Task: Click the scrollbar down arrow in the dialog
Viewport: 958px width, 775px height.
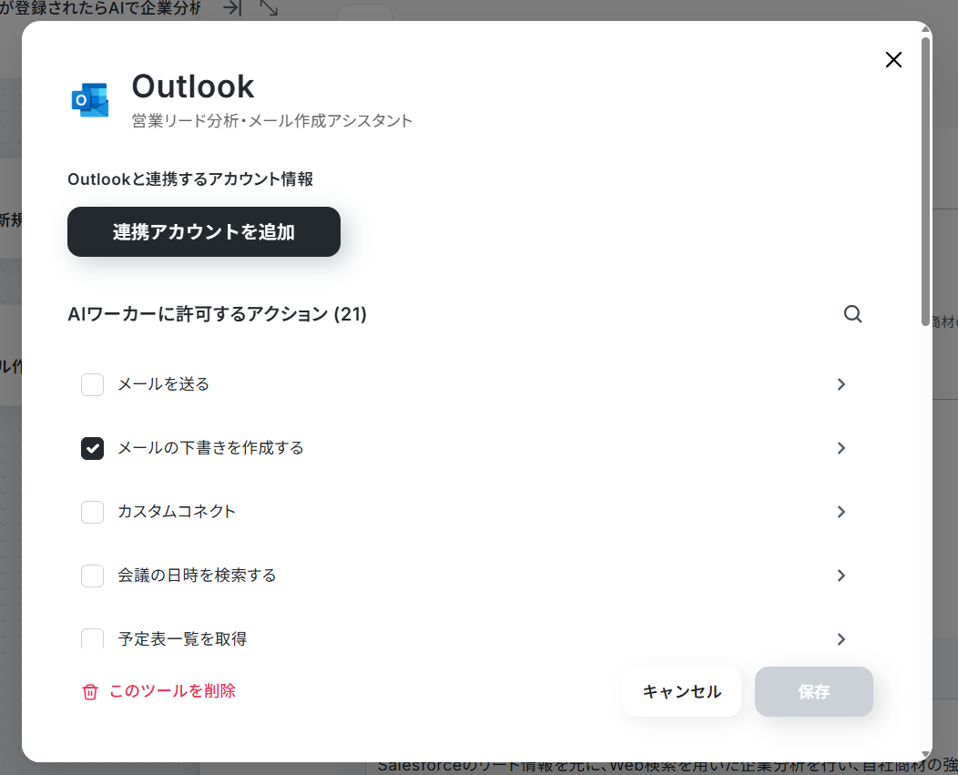Action: point(925,754)
